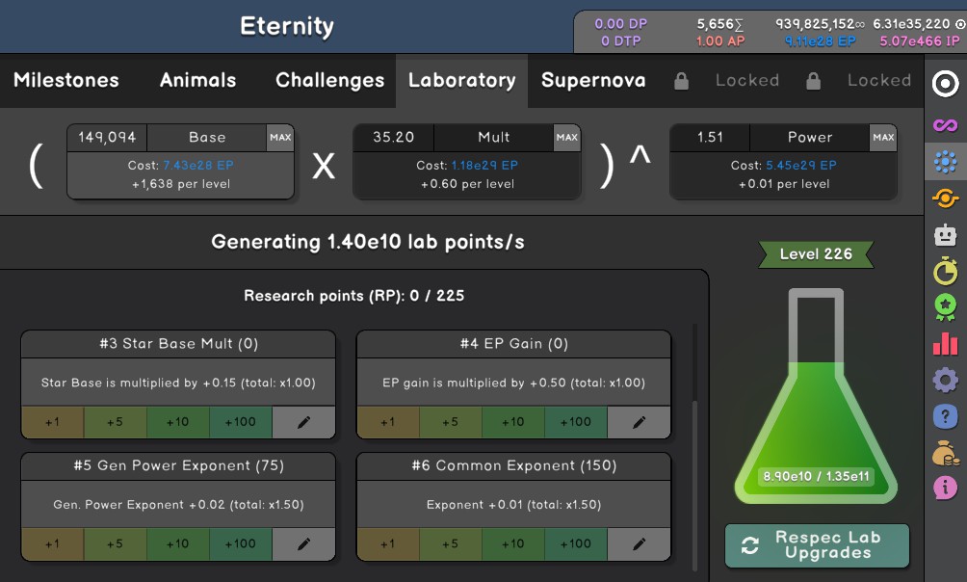Add +5 to #6 Common Exponent
The height and width of the screenshot is (582, 967).
pyautogui.click(x=450, y=543)
